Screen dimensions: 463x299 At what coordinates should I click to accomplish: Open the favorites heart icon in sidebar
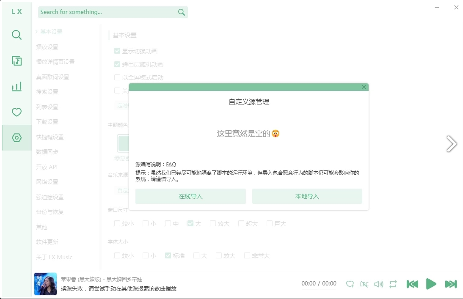click(17, 112)
